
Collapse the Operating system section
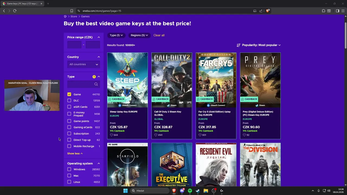(99, 164)
